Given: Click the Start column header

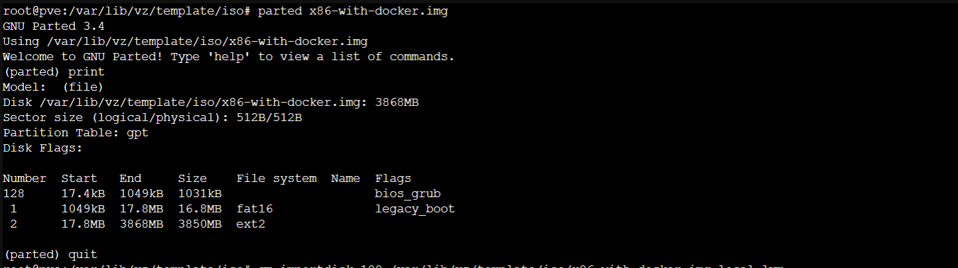Looking at the screenshot, I should pos(79,179).
